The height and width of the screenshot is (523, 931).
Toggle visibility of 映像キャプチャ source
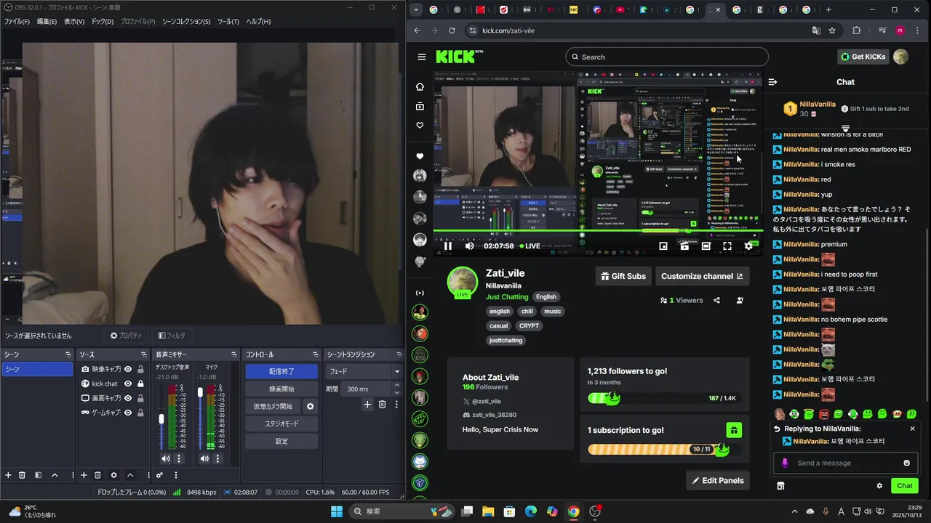click(x=128, y=369)
